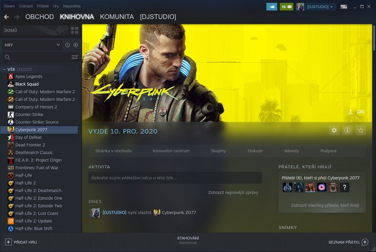Click the Dead Frontier 2 icon
Image resolution: width=376 pixels, height=252 pixels.
[11, 145]
